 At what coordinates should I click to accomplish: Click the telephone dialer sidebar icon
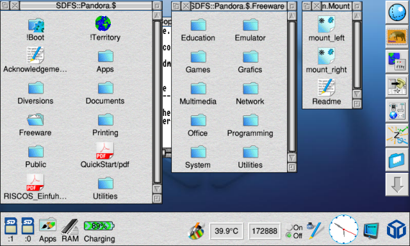click(397, 86)
